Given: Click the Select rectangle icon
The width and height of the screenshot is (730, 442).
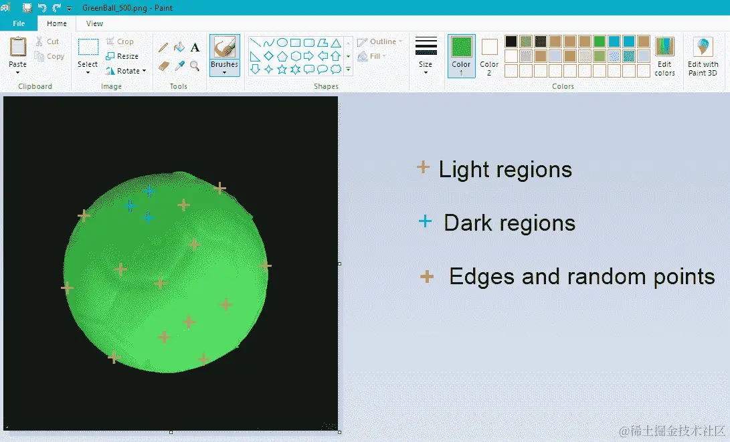Looking at the screenshot, I should click(88, 47).
